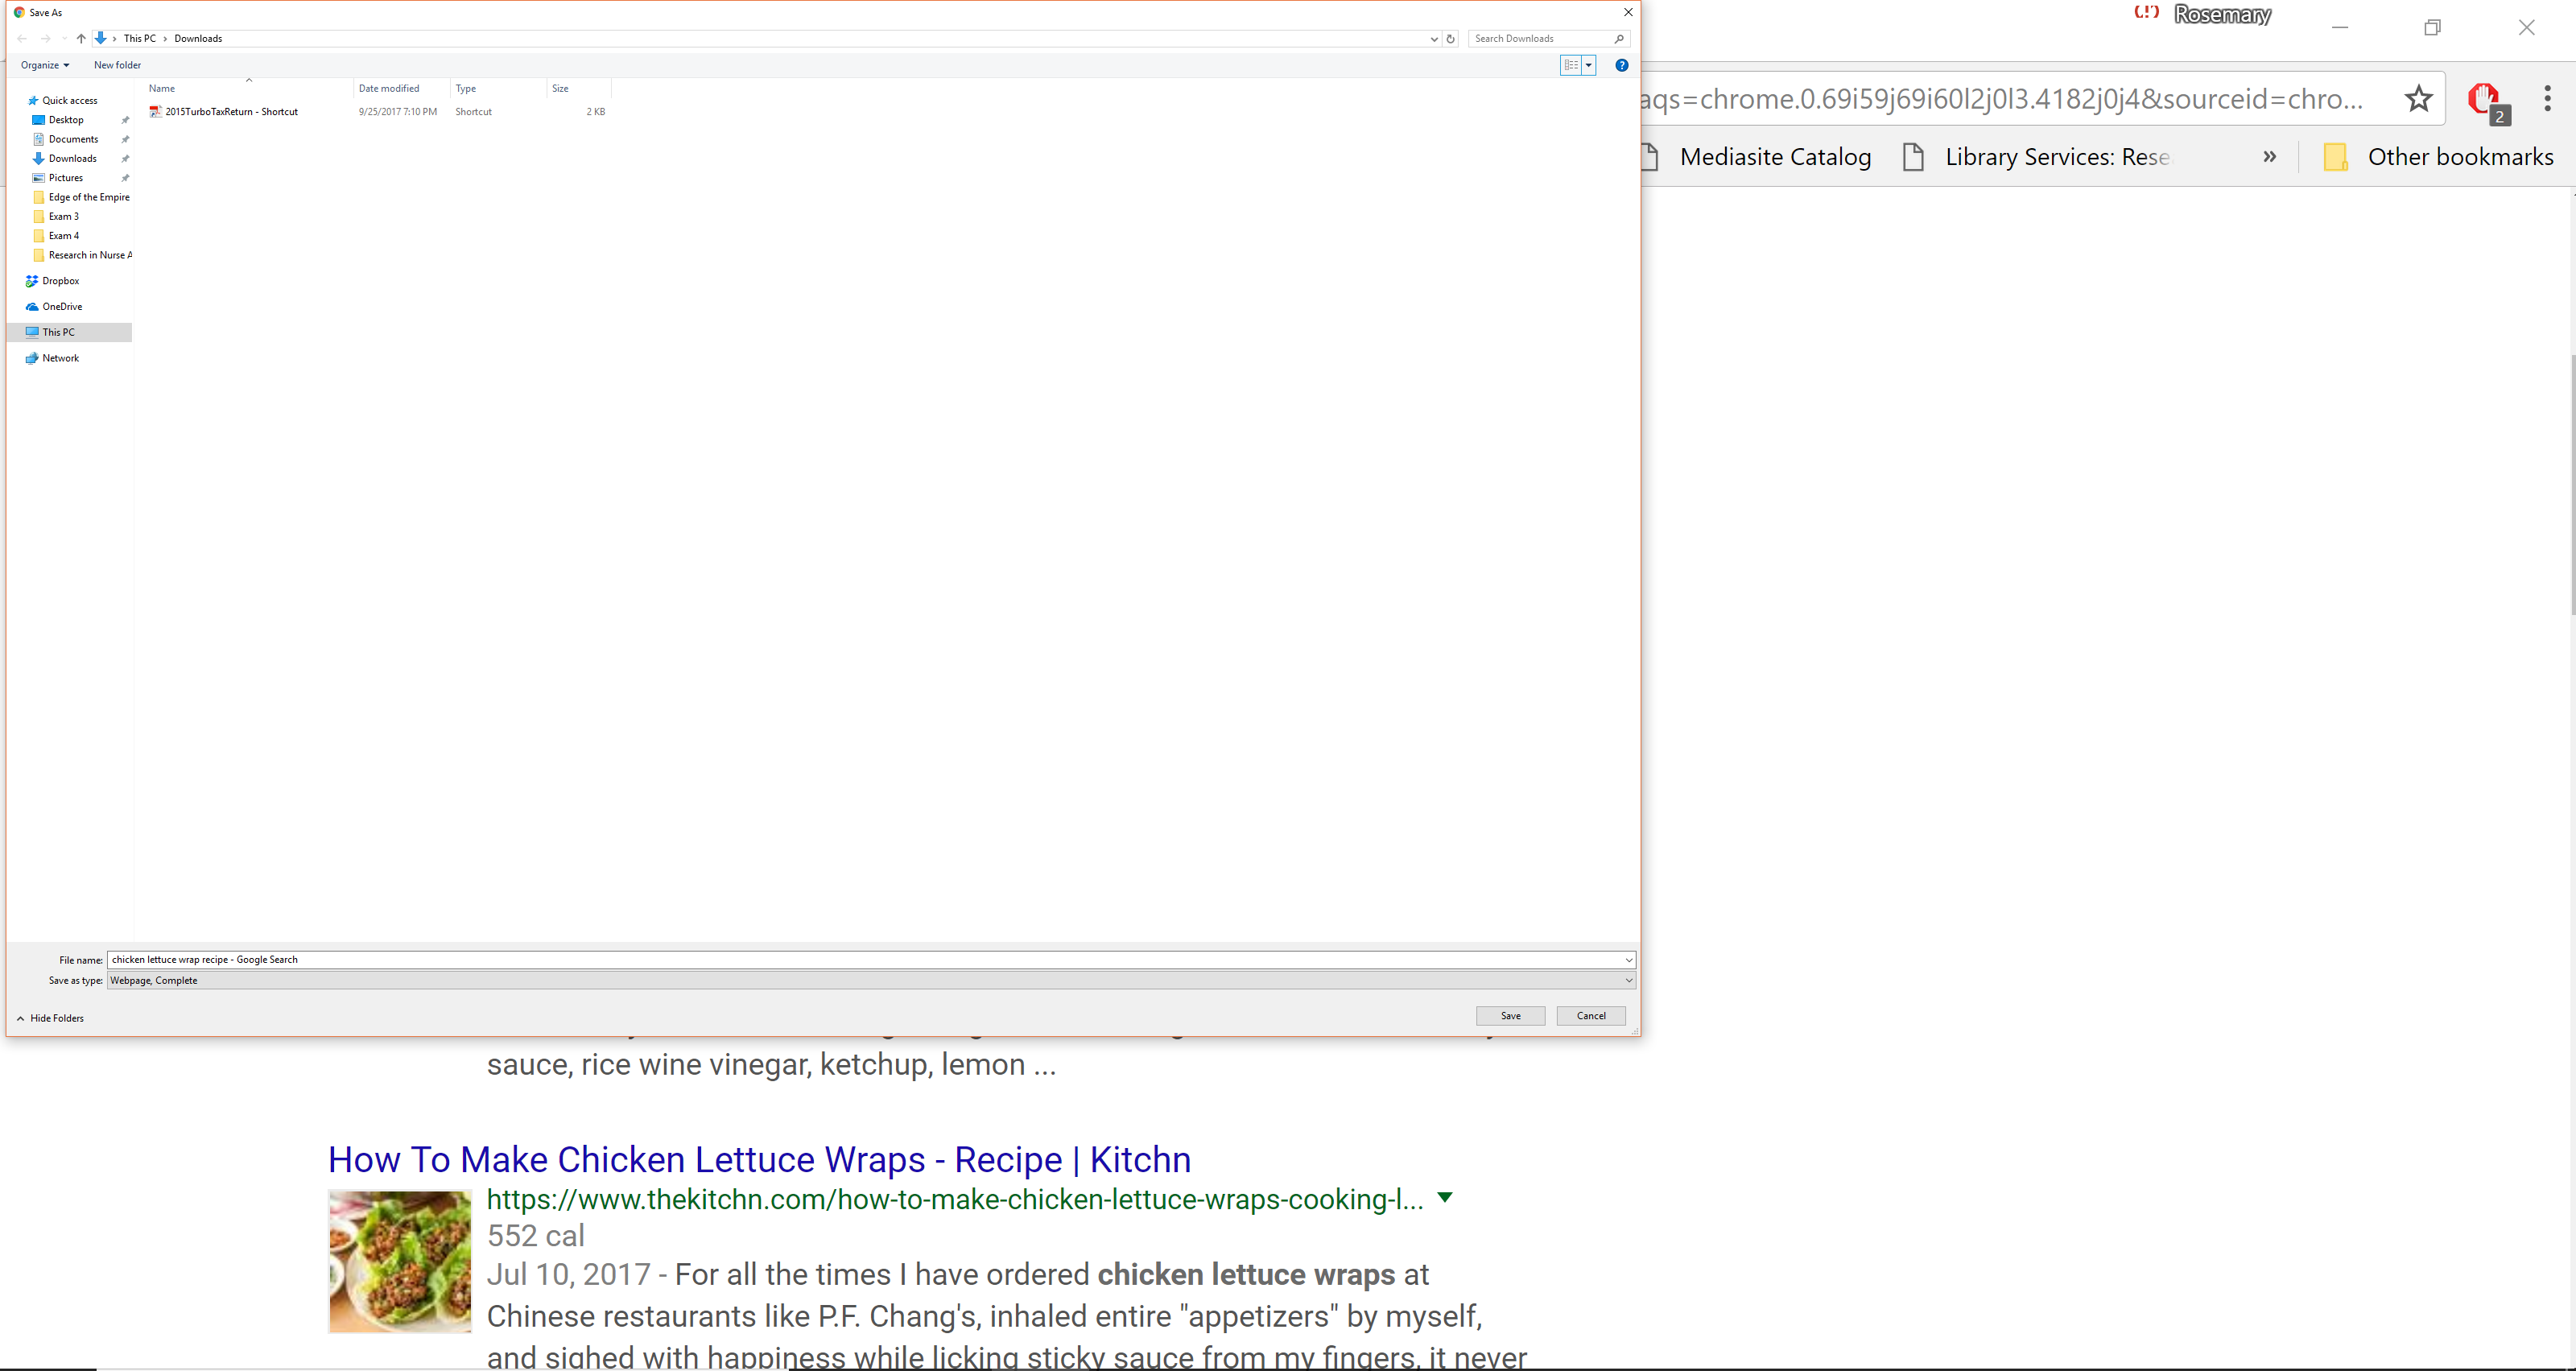Screen dimensions: 2576x1371
Task: Refresh the Downloads folder listing
Action: (1450, 39)
